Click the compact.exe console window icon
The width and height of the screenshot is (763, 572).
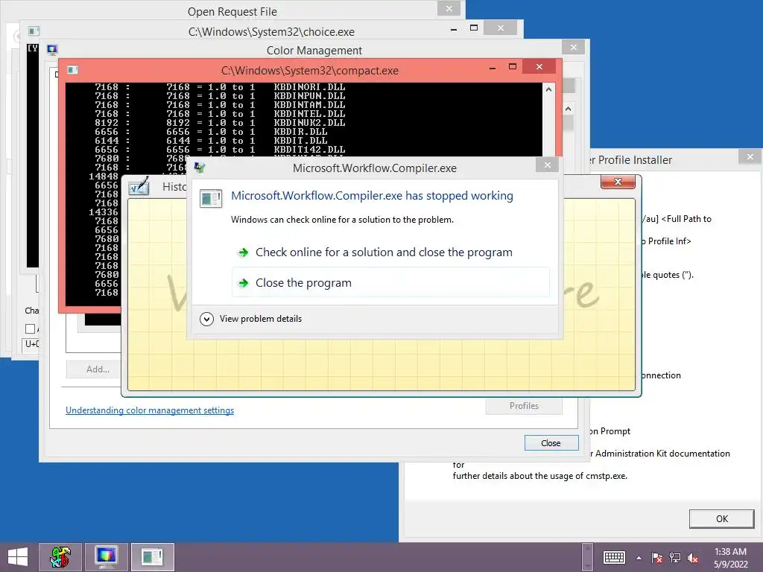click(x=72, y=71)
